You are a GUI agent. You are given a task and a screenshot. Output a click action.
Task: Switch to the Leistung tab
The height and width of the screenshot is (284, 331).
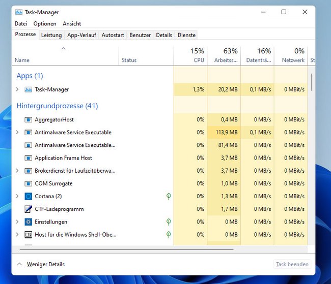coord(51,35)
